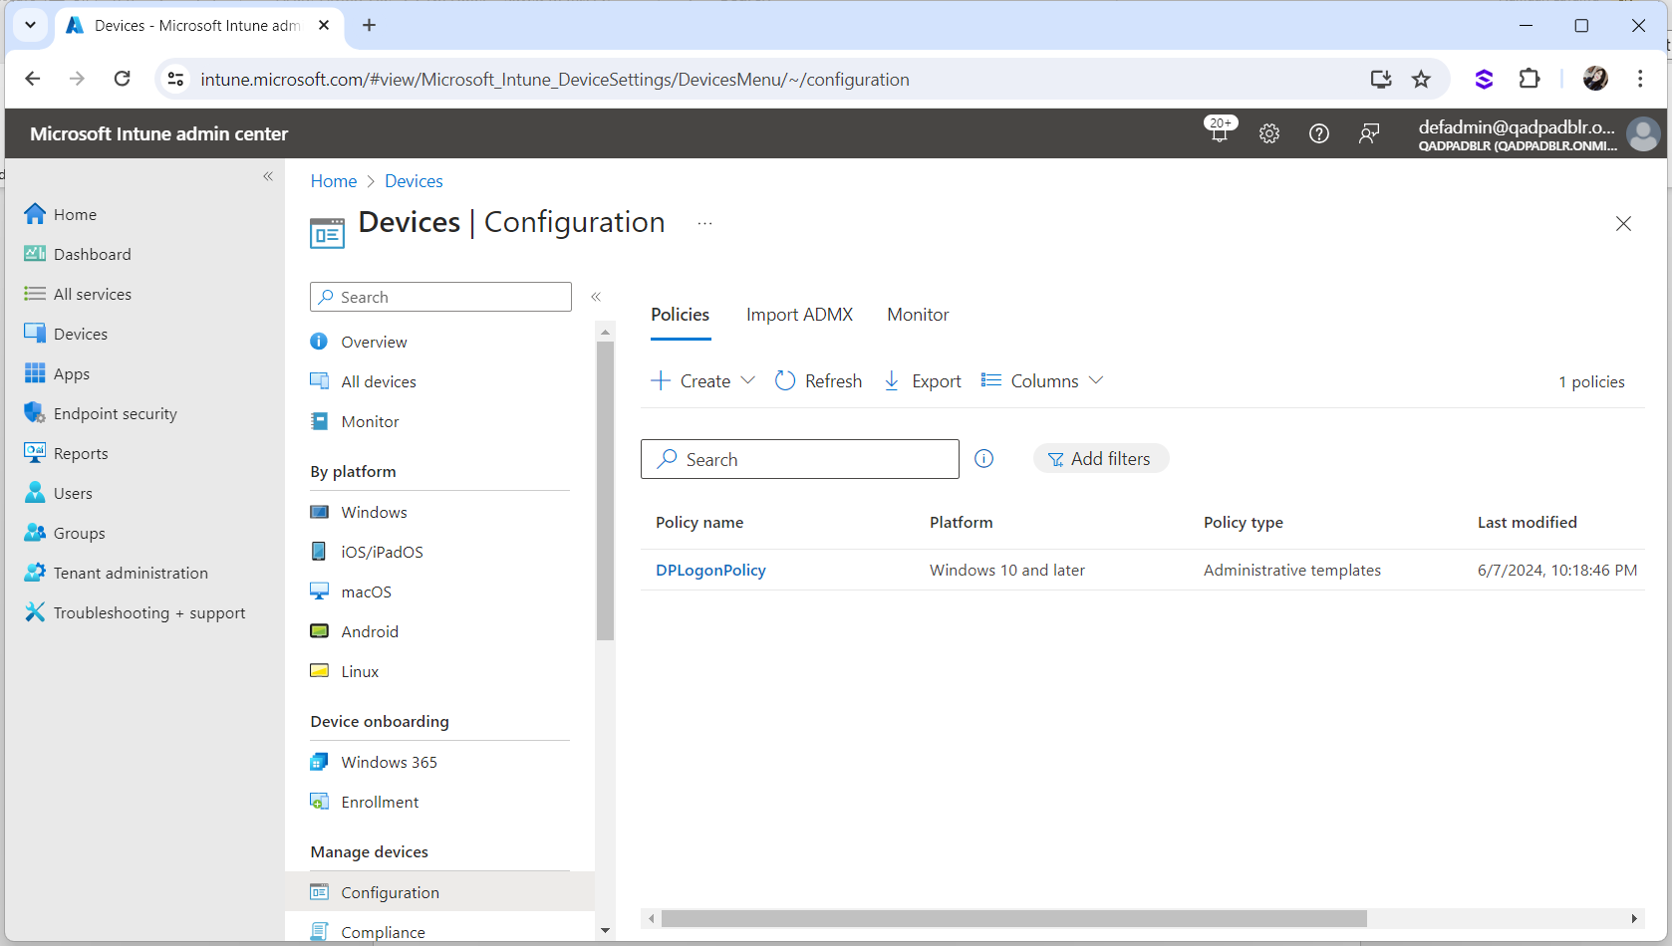1672x946 pixels.
Task: Click Add filters button
Action: point(1100,459)
